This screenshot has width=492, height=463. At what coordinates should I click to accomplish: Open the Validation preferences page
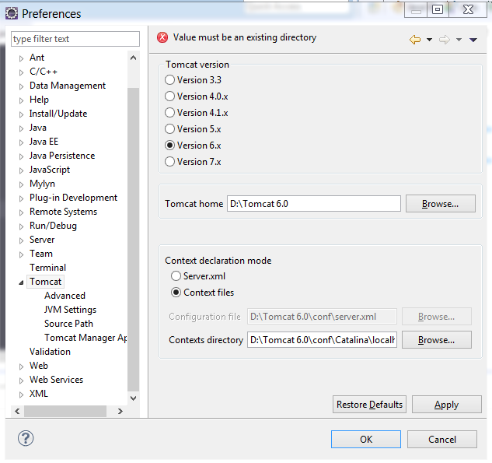[x=50, y=352]
